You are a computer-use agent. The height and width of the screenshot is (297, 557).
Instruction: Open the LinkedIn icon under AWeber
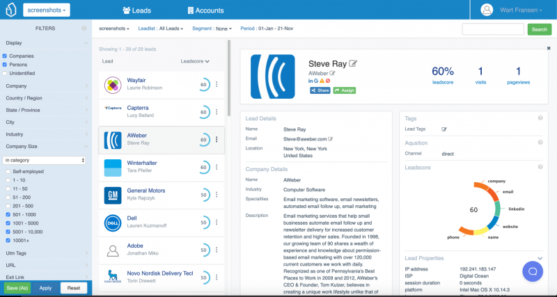coord(311,81)
